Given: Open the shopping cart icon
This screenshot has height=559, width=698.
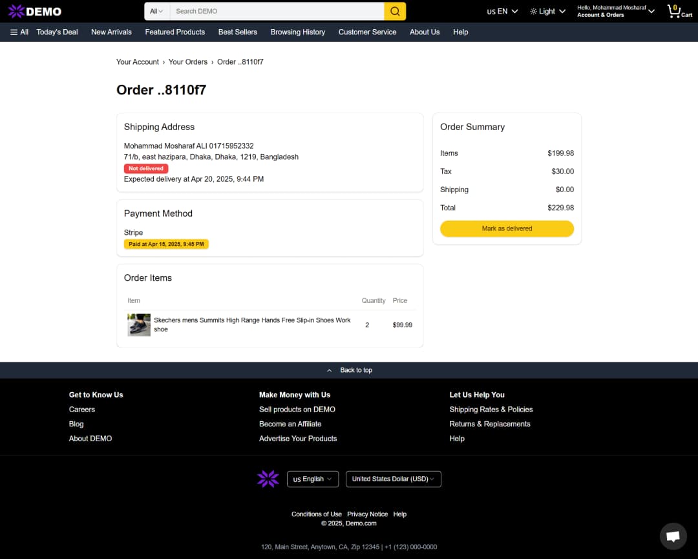Looking at the screenshot, I should pyautogui.click(x=679, y=11).
